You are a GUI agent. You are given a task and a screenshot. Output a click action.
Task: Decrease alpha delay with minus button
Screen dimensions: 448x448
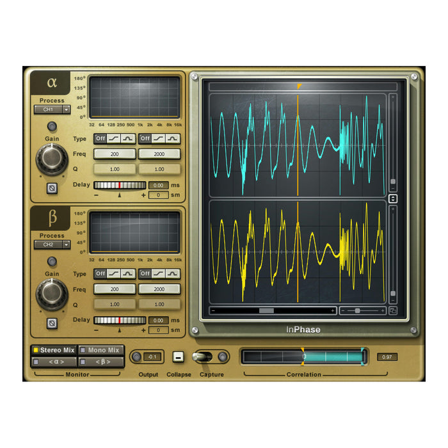click(96, 195)
